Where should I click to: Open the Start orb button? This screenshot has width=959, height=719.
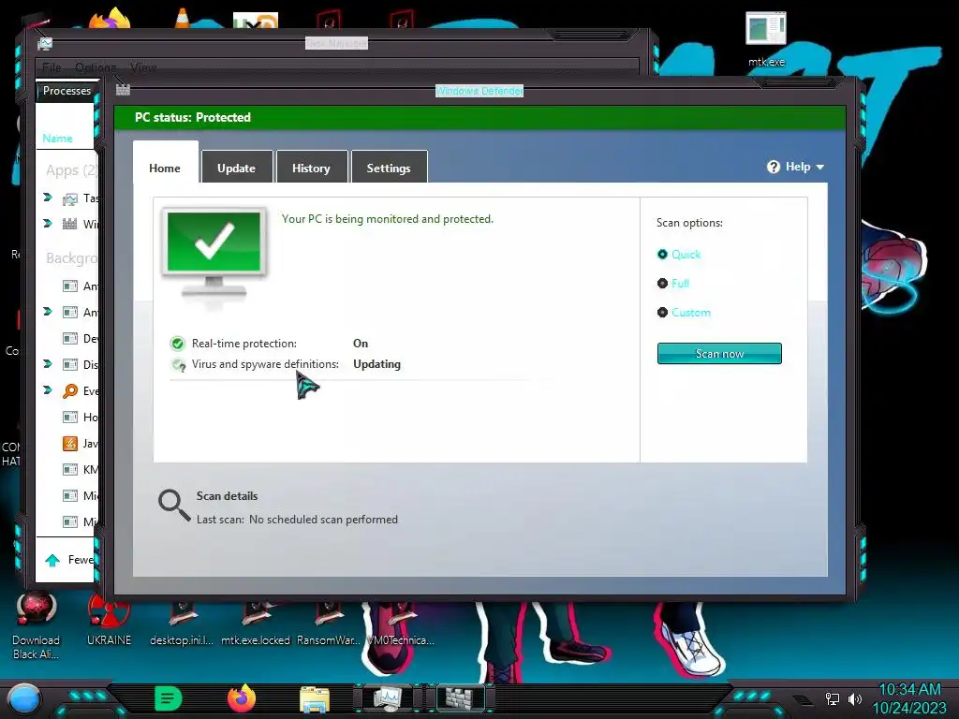[x=23, y=699]
